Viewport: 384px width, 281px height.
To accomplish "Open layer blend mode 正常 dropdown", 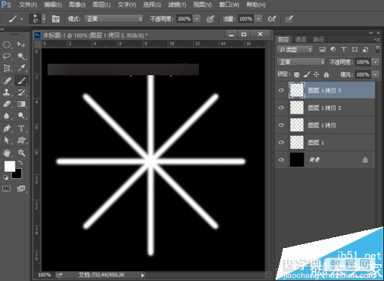I will (301, 62).
